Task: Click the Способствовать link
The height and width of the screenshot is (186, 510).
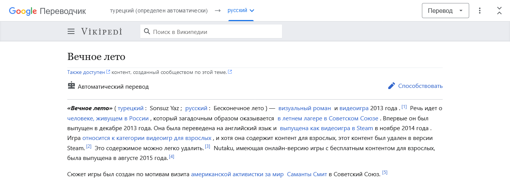Action: click(420, 86)
